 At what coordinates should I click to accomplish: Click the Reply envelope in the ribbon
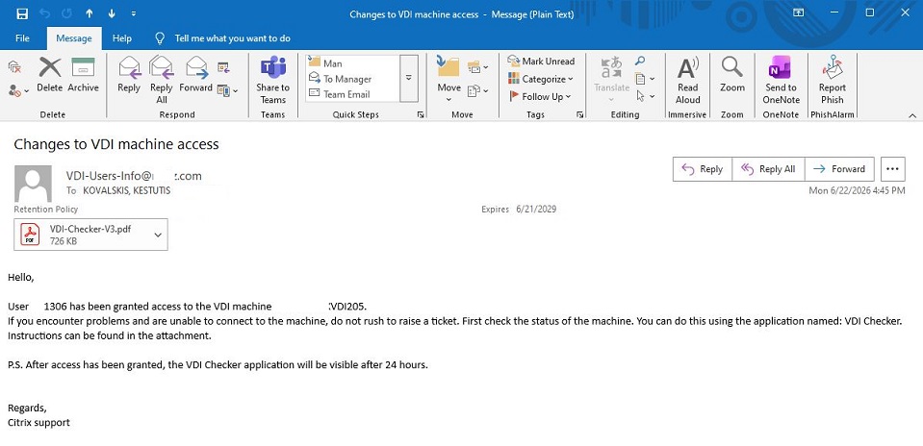tap(129, 75)
